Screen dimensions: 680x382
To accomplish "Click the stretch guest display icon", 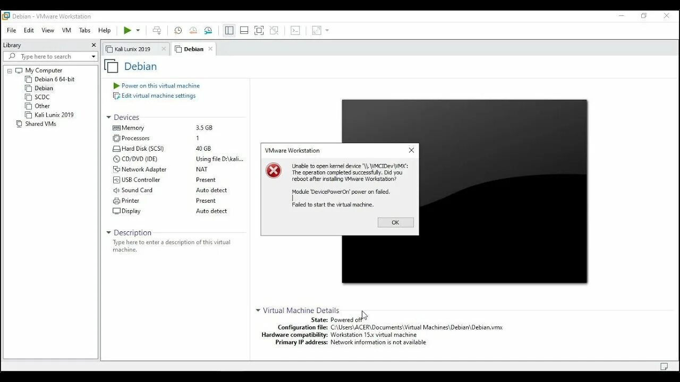I will tap(317, 30).
